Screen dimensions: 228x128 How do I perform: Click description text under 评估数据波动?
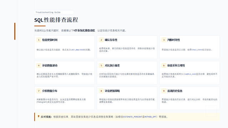tap(64, 75)
